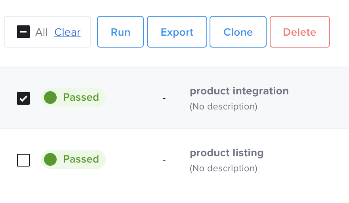Viewport: 349px width, 203px height.
Task: Click the All label beside select-all checkbox
Action: point(41,32)
